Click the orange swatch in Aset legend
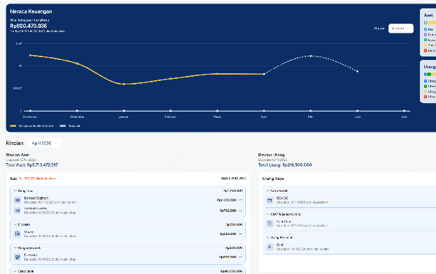436x274 pixels. pyautogui.click(x=426, y=50)
